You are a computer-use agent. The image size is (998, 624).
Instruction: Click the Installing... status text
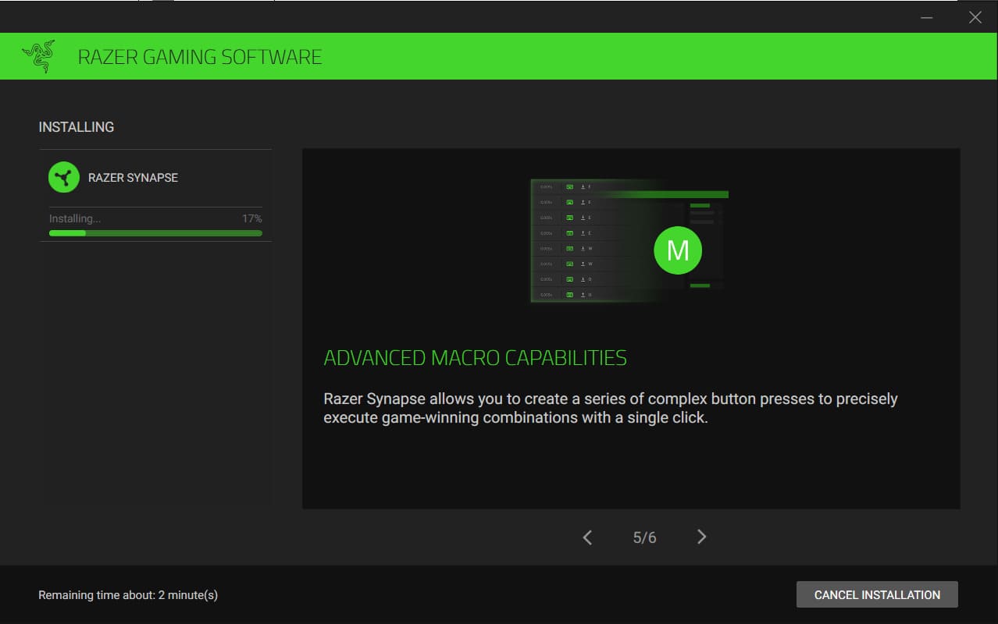point(75,218)
